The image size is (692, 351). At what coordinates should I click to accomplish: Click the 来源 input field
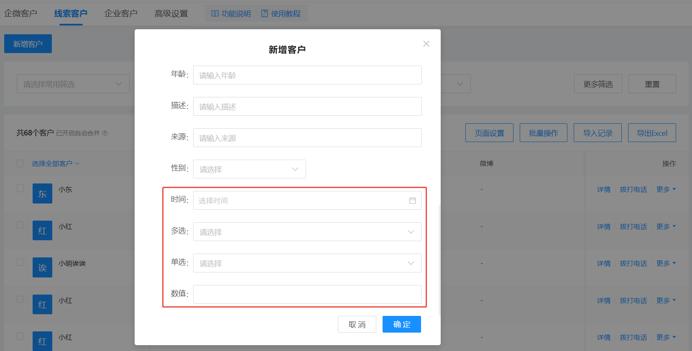tap(307, 137)
